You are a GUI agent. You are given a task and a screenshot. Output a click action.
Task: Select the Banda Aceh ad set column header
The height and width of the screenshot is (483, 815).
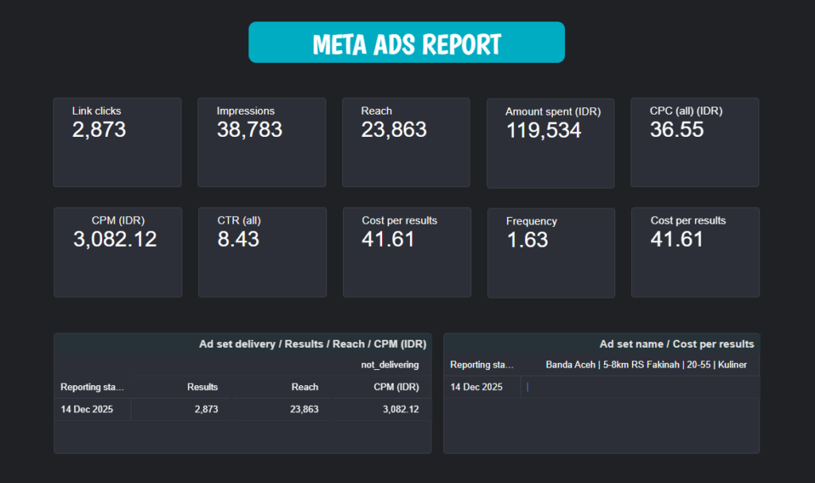[x=645, y=365]
